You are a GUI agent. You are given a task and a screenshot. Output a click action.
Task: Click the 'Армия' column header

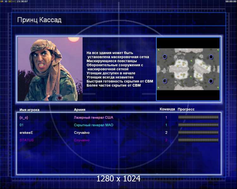coord(80,110)
